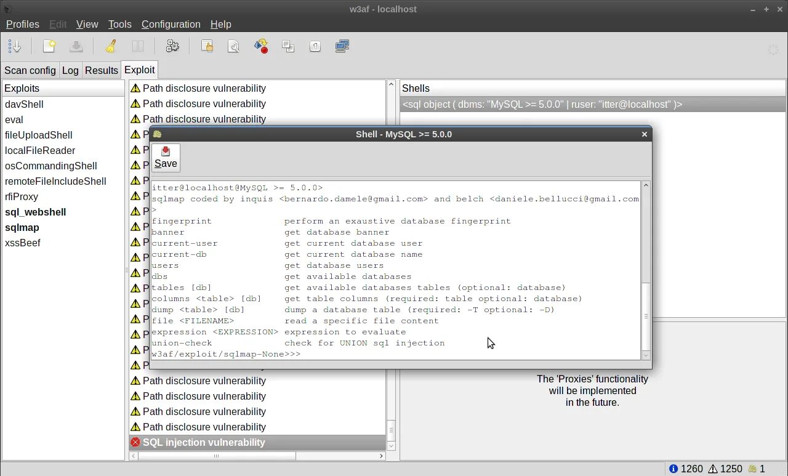Click the vulnerability list scrollbar up arrow
The height and width of the screenshot is (476, 788).
(x=390, y=84)
